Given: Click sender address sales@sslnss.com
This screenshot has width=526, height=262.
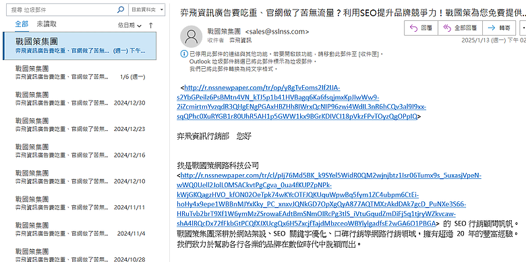Looking at the screenshot, I should 277,32.
